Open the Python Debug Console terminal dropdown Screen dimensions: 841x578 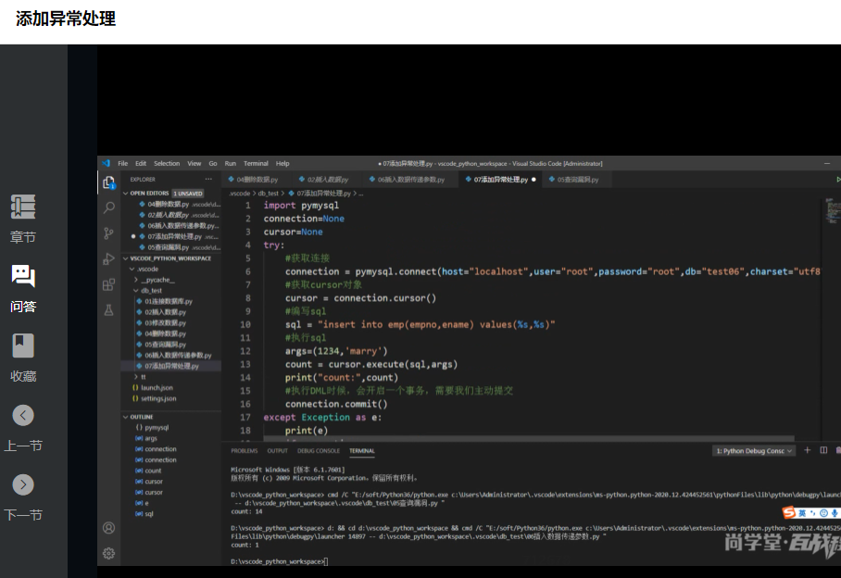754,451
